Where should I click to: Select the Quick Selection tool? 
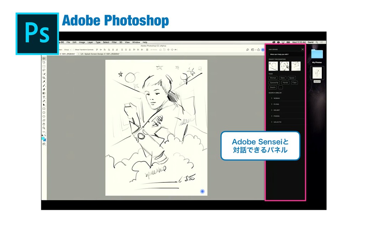point(44,74)
